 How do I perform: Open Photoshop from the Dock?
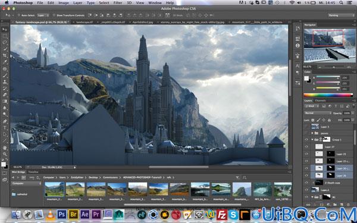(62, 214)
